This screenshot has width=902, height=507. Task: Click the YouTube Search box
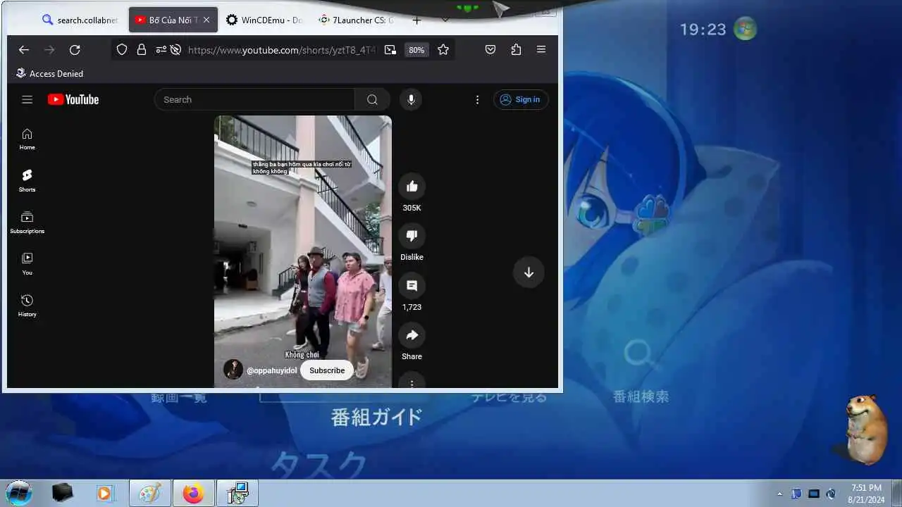pyautogui.click(x=254, y=99)
